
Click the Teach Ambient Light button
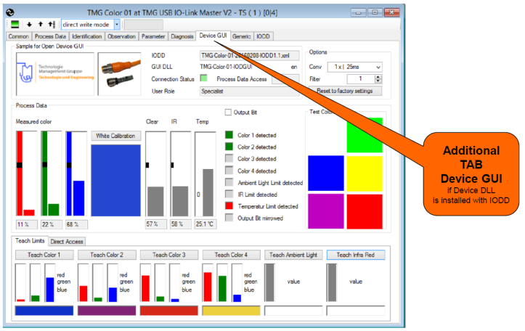[293, 255]
